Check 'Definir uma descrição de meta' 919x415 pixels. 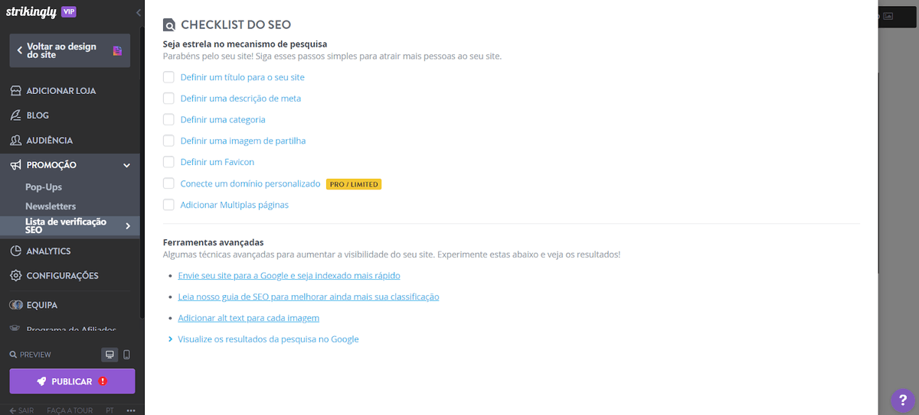pyautogui.click(x=168, y=99)
